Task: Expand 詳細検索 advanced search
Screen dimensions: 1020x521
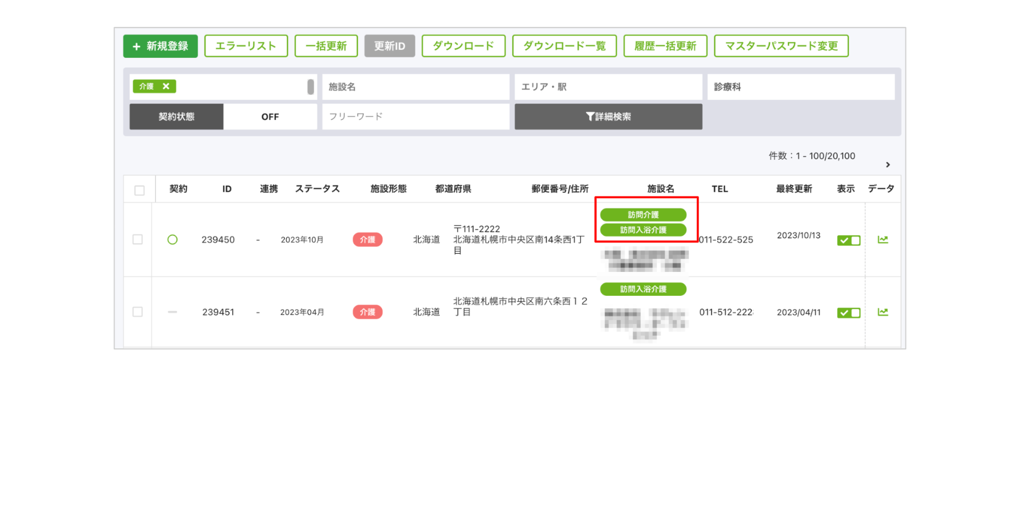Action: [608, 116]
